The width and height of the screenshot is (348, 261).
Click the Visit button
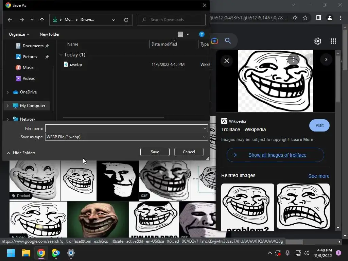[x=319, y=125]
